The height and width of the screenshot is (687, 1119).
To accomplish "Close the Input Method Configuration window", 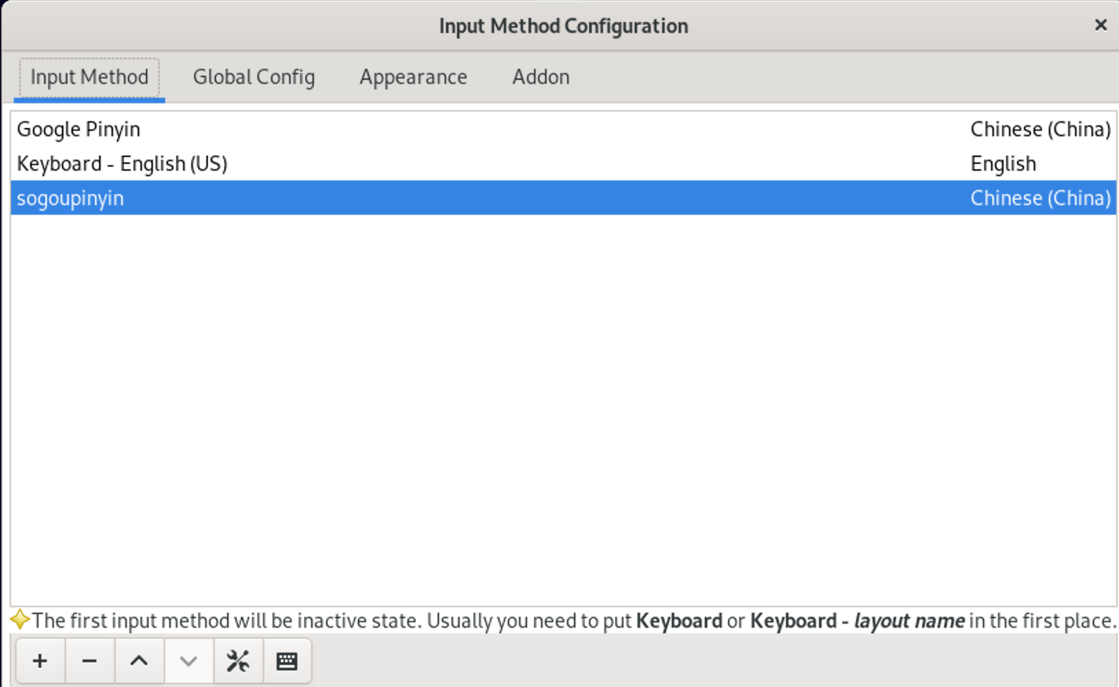I will coord(1100,25).
